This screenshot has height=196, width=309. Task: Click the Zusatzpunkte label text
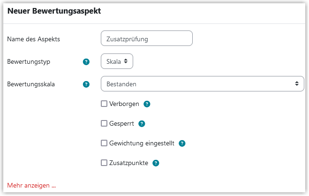tap(128, 163)
